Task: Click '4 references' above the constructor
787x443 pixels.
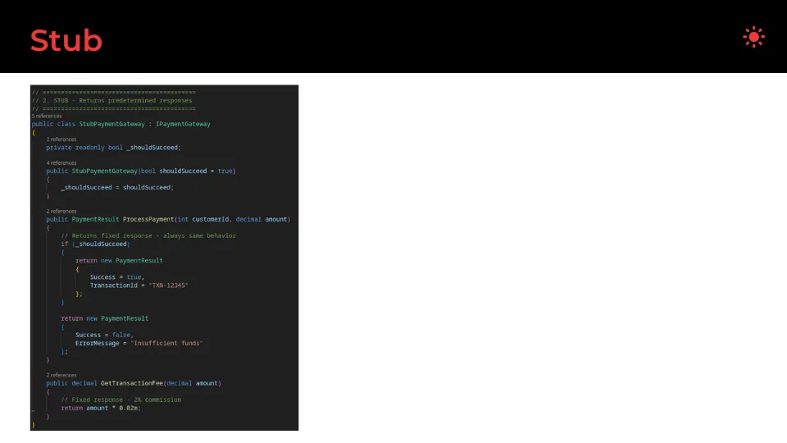Action: pos(61,162)
